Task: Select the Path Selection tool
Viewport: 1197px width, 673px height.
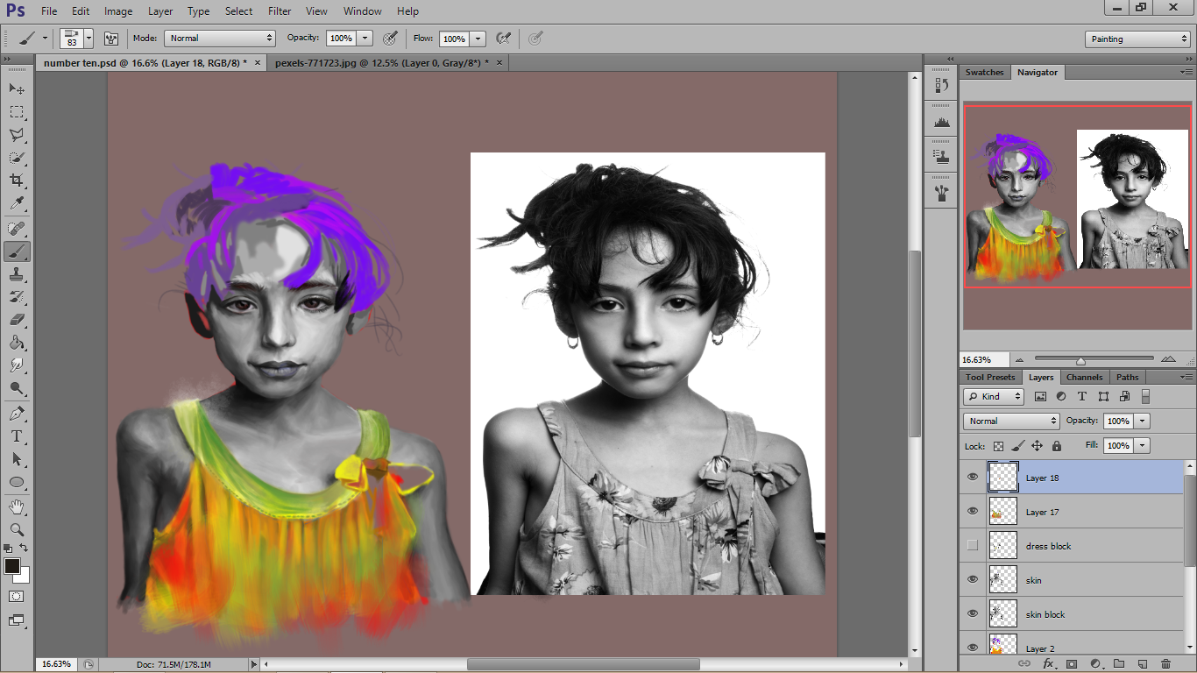Action: [x=17, y=459]
